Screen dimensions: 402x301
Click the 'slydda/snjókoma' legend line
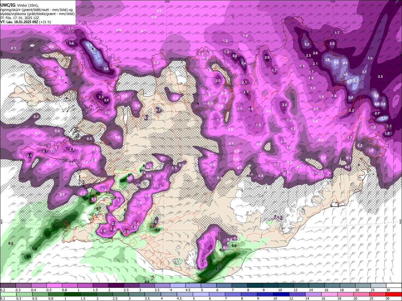[37, 14]
